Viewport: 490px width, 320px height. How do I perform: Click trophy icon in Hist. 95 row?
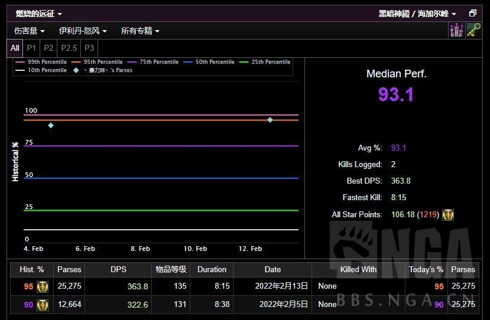pos(43,286)
